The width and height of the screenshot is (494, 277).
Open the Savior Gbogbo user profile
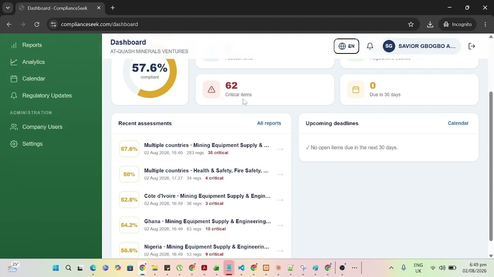(420, 46)
